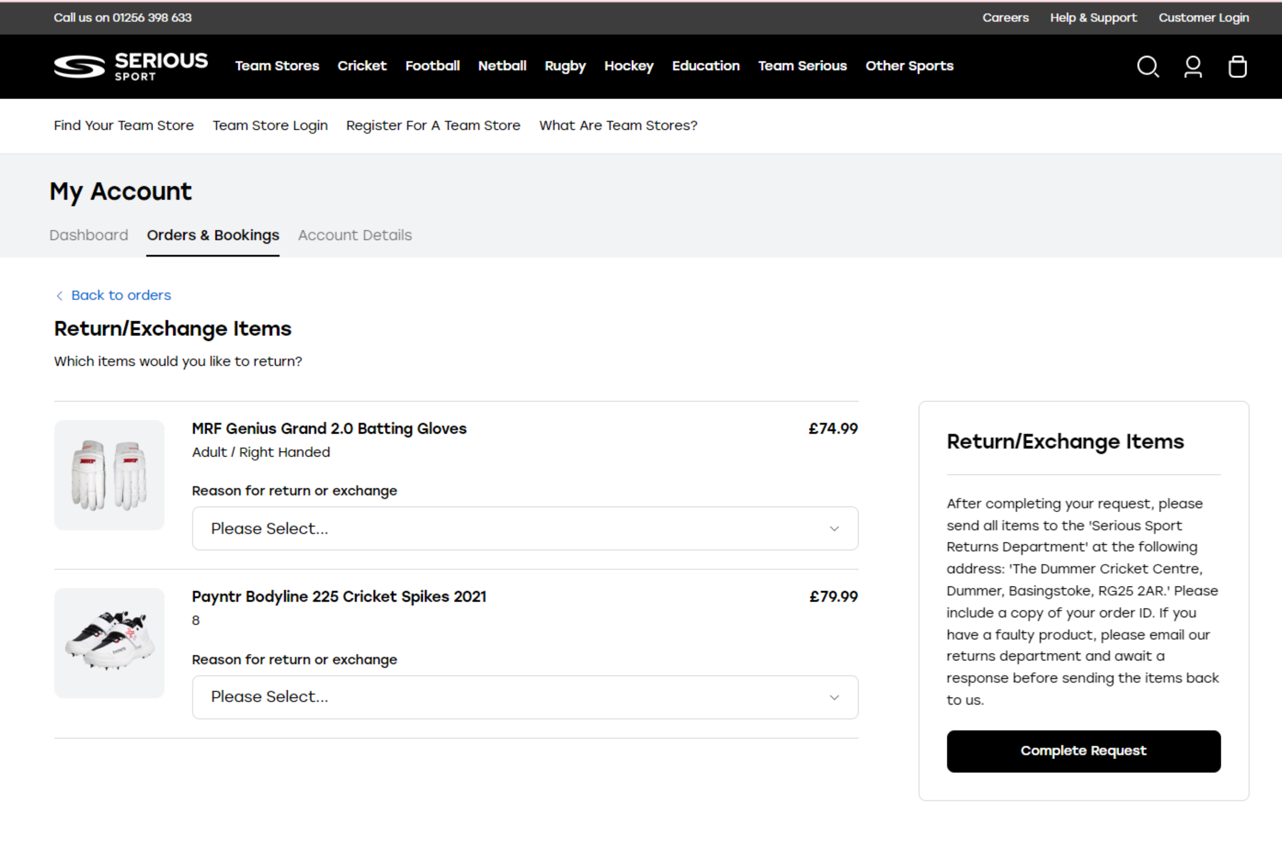This screenshot has height=853, width=1282.
Task: Open Register For A Team Store
Action: pyautogui.click(x=433, y=126)
